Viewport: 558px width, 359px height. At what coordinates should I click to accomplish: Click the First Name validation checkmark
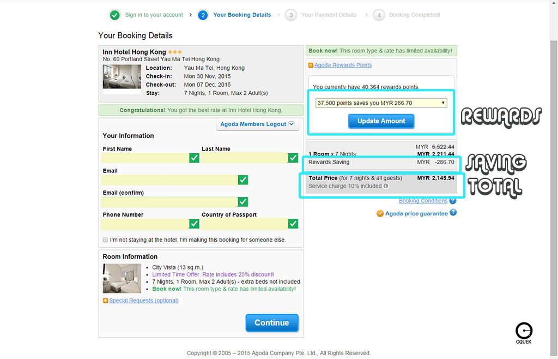coord(195,158)
